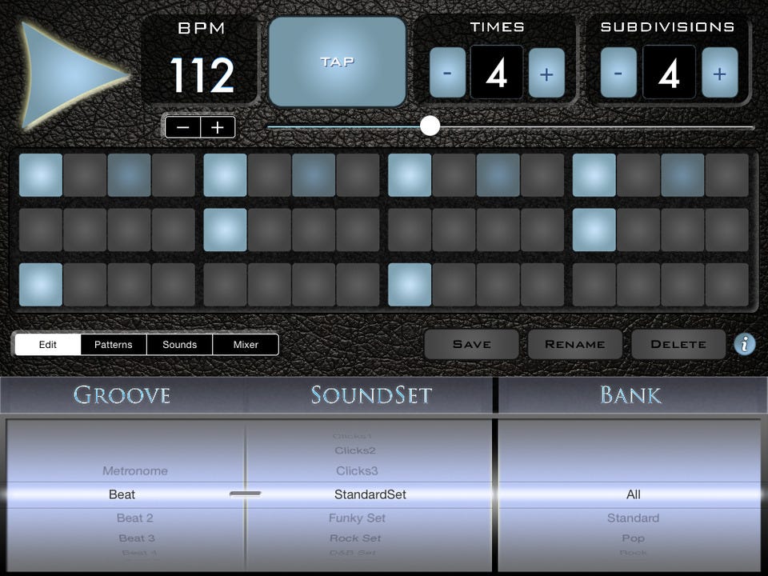
Task: Toggle first row, step 13 pad
Action: (594, 175)
